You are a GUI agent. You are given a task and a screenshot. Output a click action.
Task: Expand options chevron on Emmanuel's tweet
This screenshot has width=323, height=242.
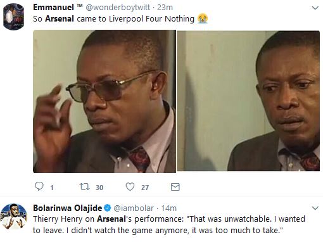315,8
